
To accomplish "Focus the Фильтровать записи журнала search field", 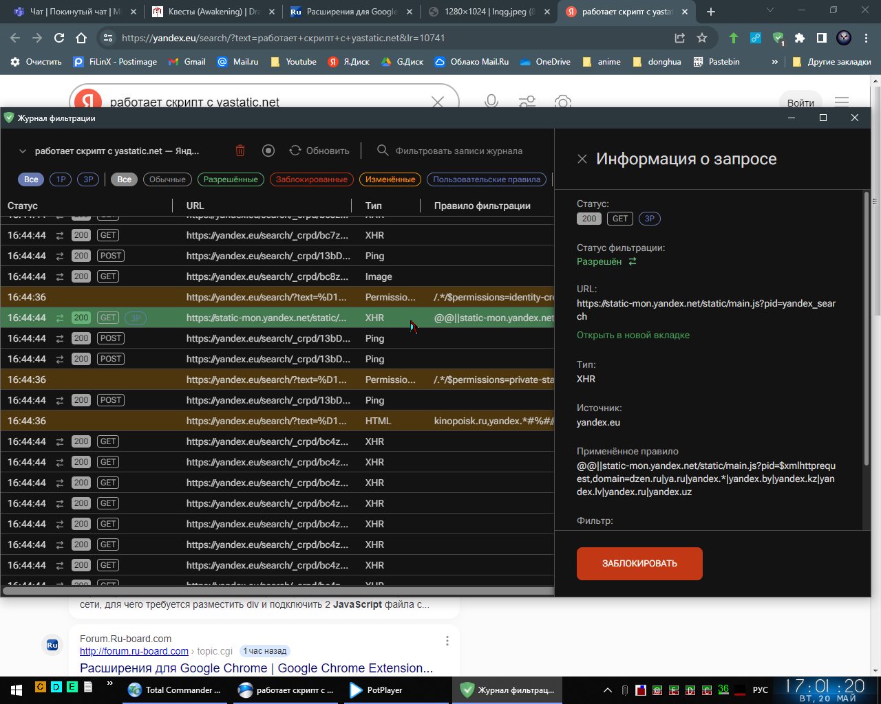I will pos(459,151).
